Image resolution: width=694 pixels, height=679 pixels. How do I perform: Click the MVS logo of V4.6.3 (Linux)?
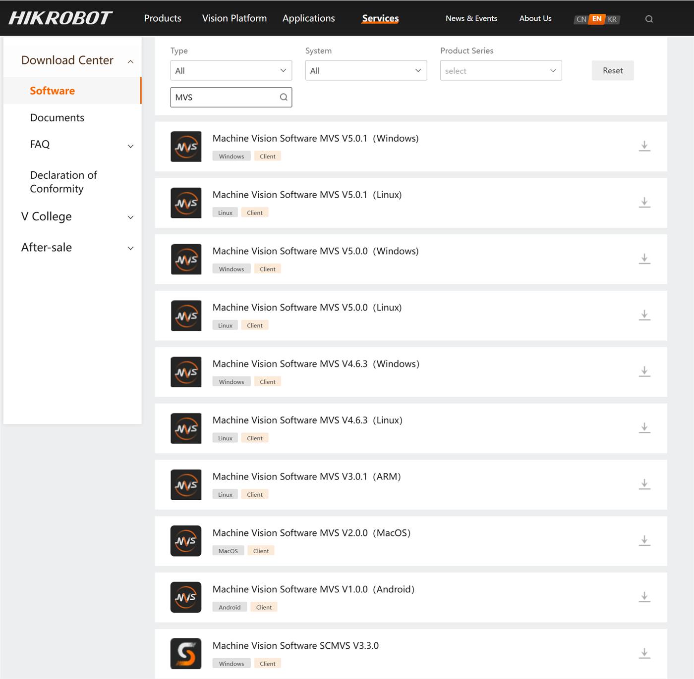(x=186, y=428)
